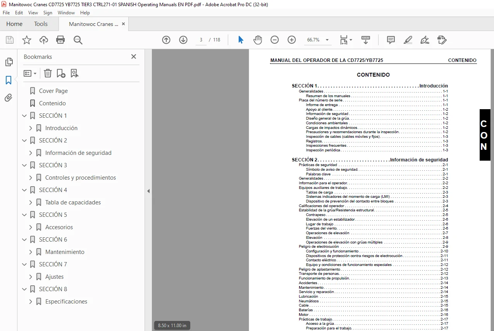
Task: Upload the file to cloud
Action: click(x=44, y=40)
